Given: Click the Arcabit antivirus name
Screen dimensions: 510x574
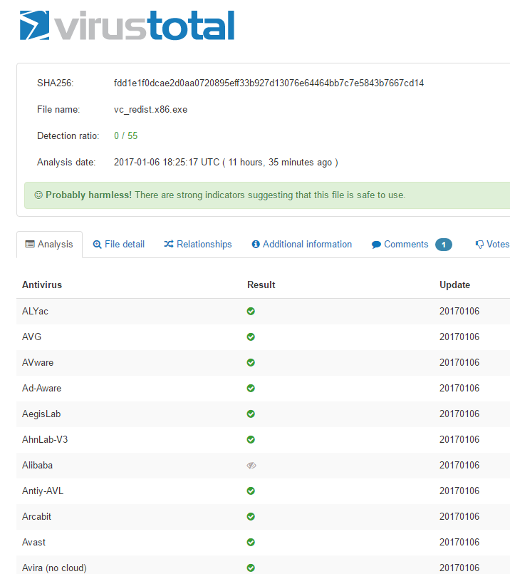Looking at the screenshot, I should click(x=36, y=516).
